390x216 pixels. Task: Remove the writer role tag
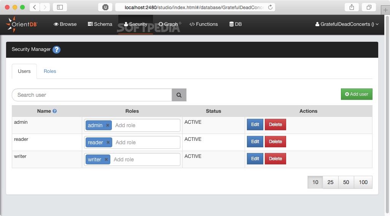[x=106, y=159]
